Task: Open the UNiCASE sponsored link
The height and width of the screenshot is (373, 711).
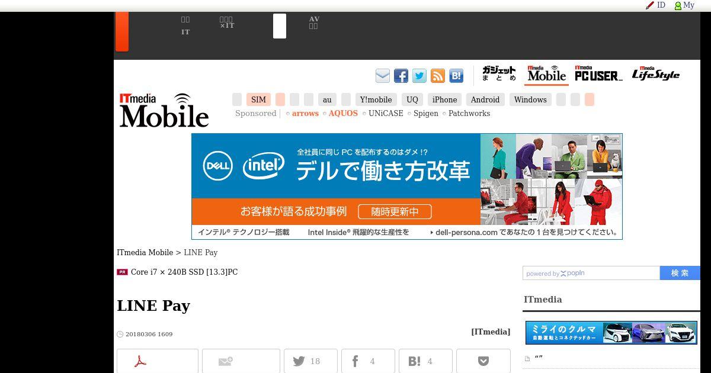Action: tap(386, 114)
